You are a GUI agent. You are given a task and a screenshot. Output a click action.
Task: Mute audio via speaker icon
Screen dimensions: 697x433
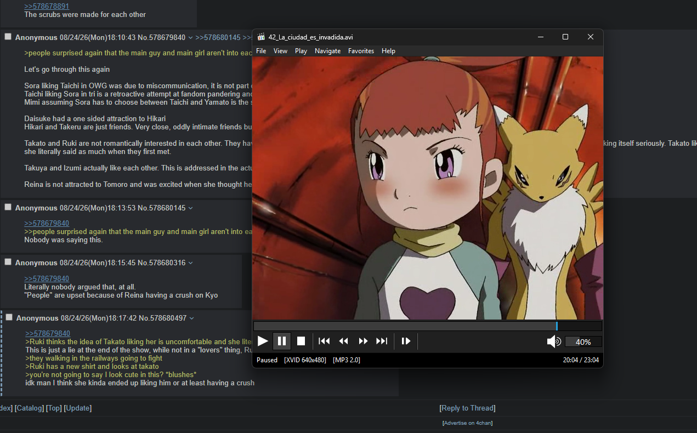(554, 342)
